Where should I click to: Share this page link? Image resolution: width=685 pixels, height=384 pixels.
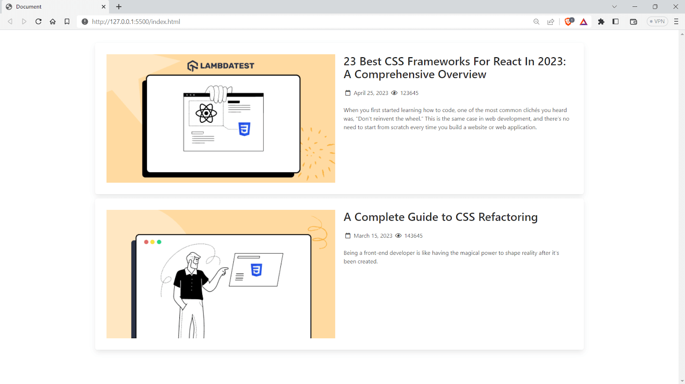point(551,21)
